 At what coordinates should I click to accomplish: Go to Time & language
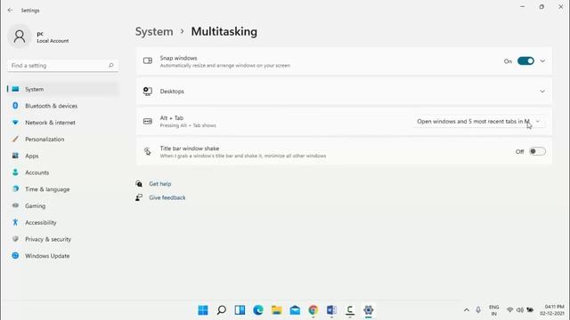(63, 189)
